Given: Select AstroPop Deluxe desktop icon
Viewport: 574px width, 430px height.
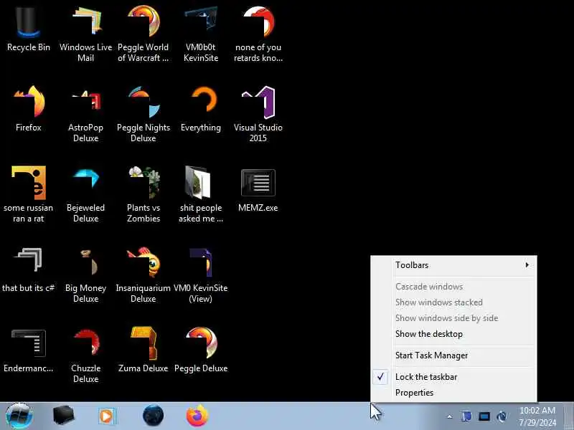Looking at the screenshot, I should tap(85, 114).
